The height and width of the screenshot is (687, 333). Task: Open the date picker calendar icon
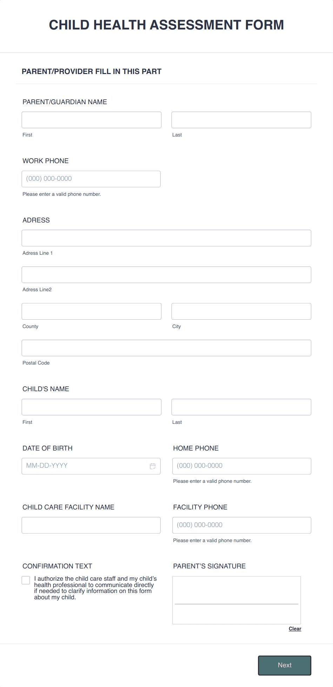153,466
